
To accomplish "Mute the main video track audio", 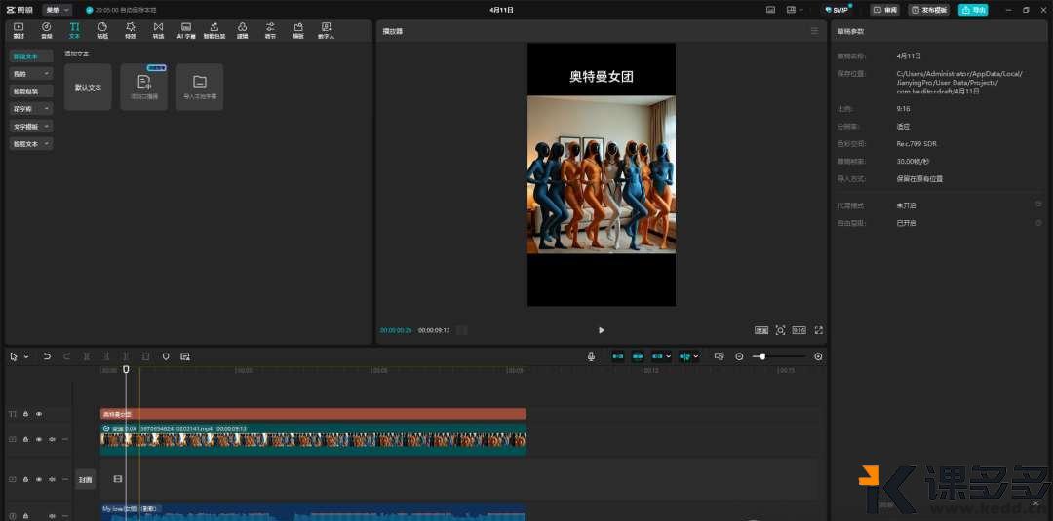I will (52, 439).
